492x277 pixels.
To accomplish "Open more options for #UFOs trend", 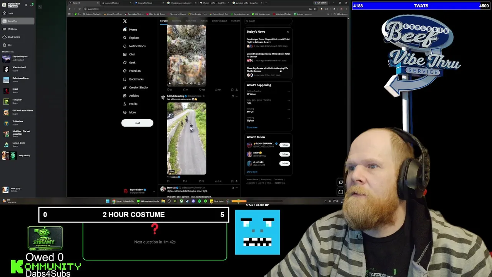I will pyautogui.click(x=289, y=109).
